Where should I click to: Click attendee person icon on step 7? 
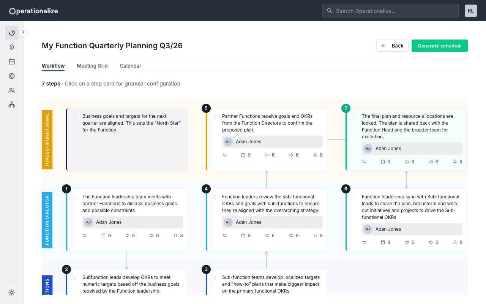pyautogui.click(x=455, y=162)
